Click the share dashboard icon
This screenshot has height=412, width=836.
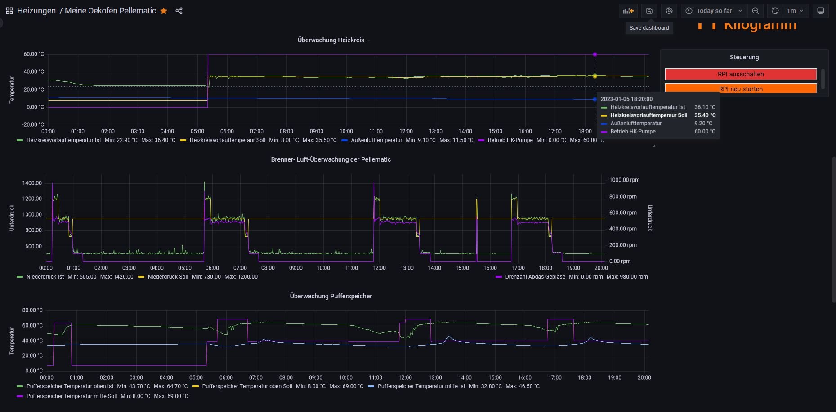(179, 11)
